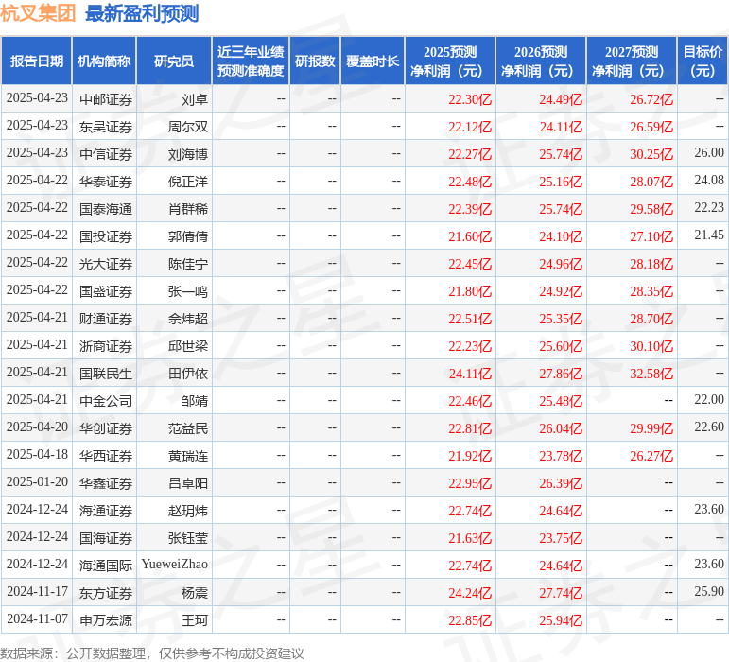The height and width of the screenshot is (662, 729).
Task: Click the 2027预测净利润 column header
Action: (x=632, y=61)
